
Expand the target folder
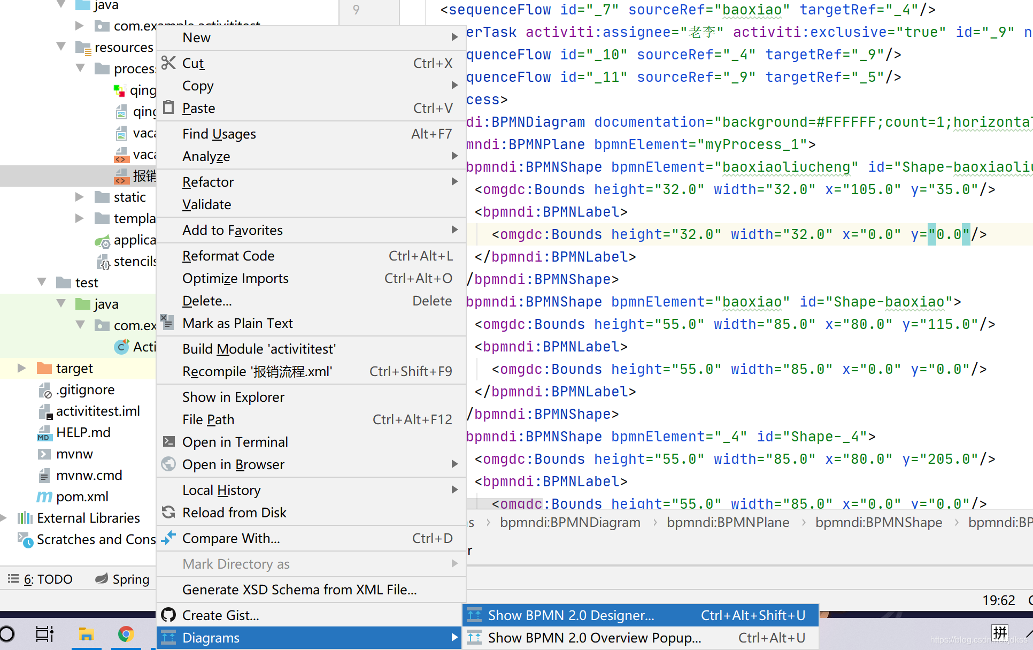tap(21, 368)
